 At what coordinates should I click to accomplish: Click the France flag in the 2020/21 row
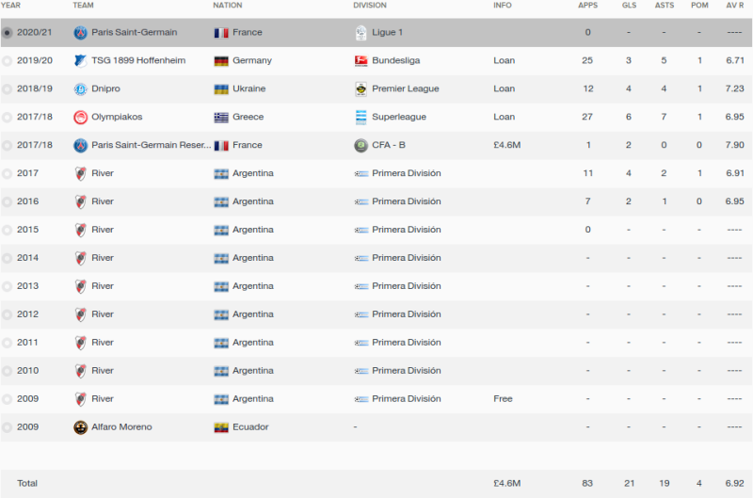(x=221, y=33)
